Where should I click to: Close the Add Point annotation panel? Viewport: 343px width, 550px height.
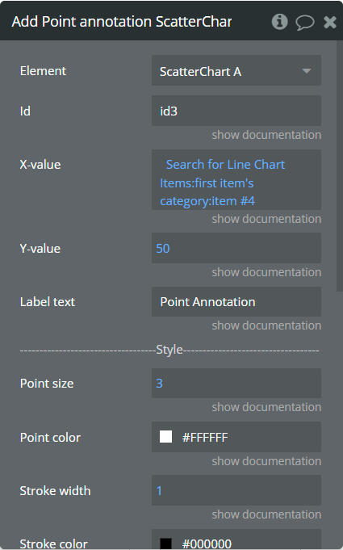(330, 23)
